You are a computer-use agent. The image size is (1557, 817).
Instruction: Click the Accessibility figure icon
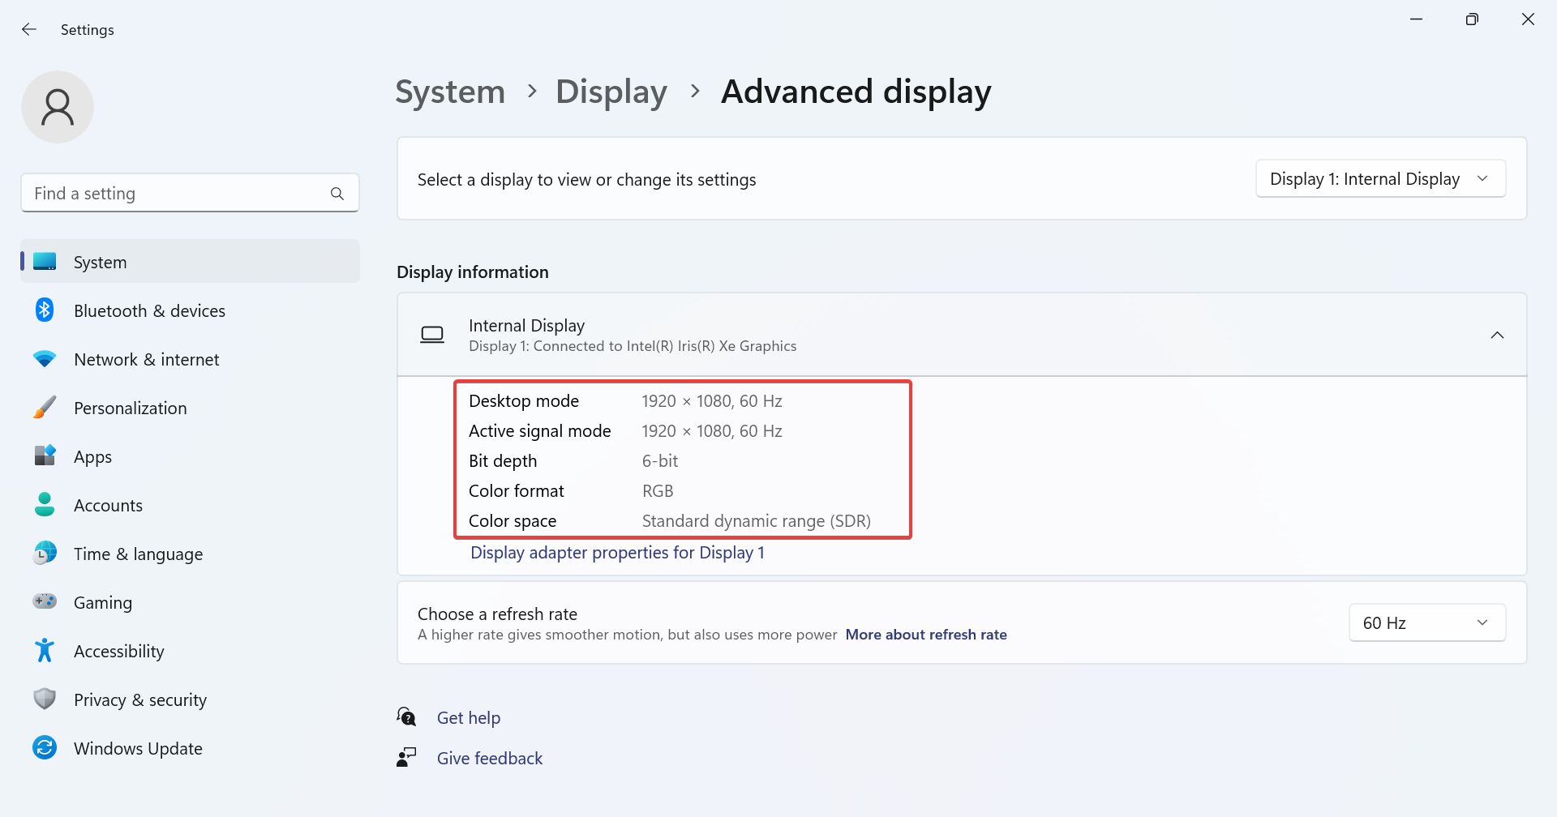tap(45, 650)
